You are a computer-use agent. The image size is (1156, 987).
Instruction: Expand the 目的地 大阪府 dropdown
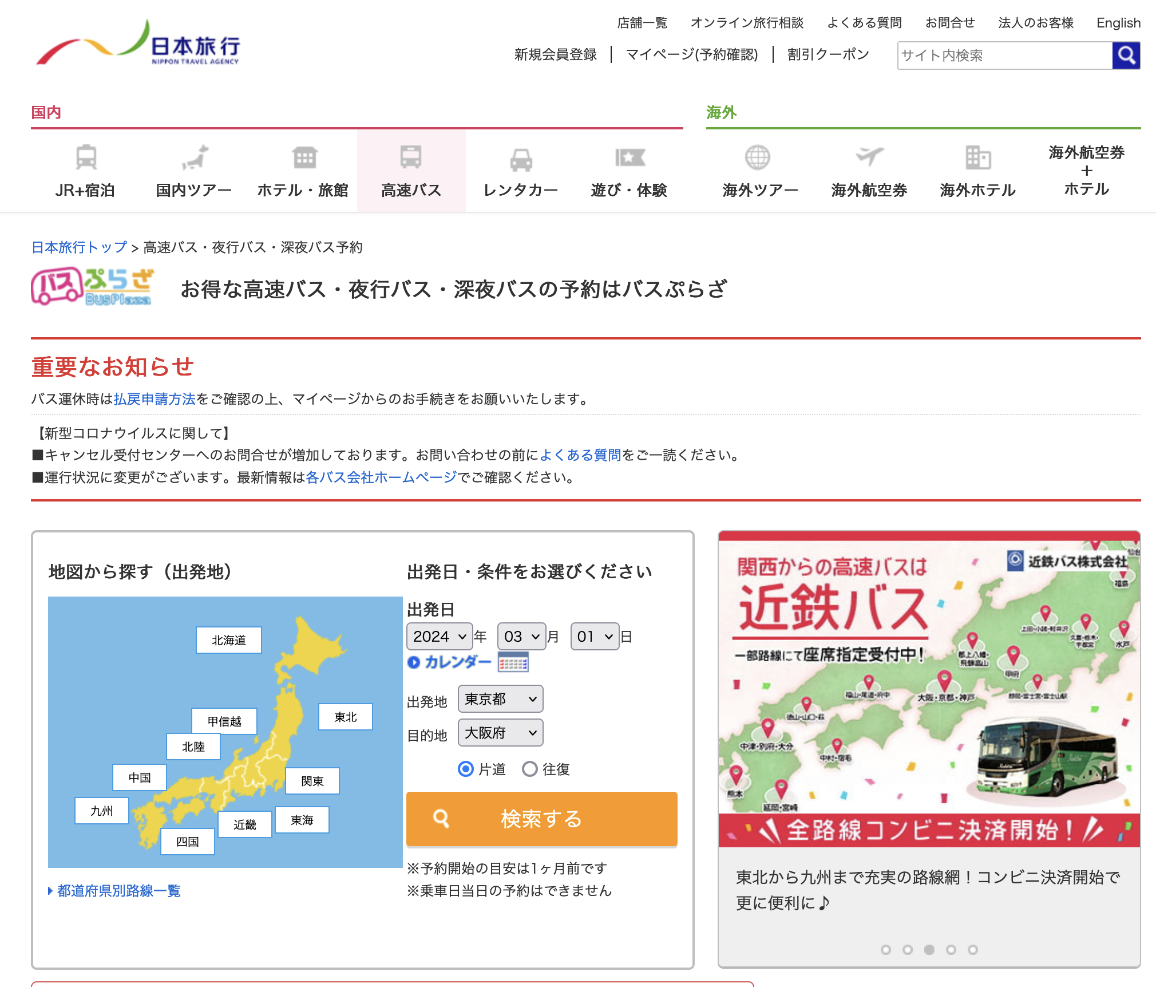pyautogui.click(x=500, y=733)
